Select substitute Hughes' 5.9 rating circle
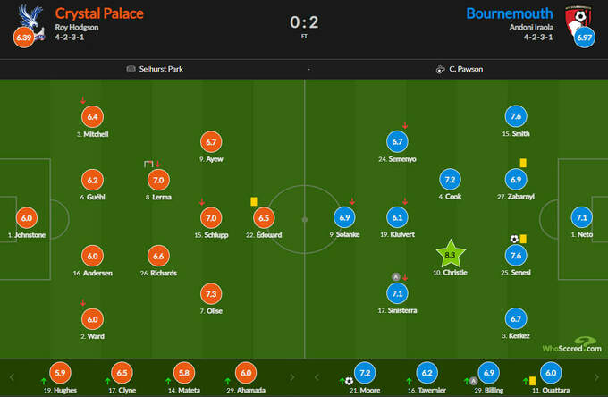This screenshot has width=608, height=397. (60, 373)
